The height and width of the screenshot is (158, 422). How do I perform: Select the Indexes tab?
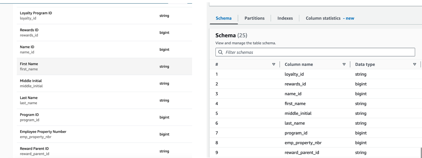coord(285,18)
